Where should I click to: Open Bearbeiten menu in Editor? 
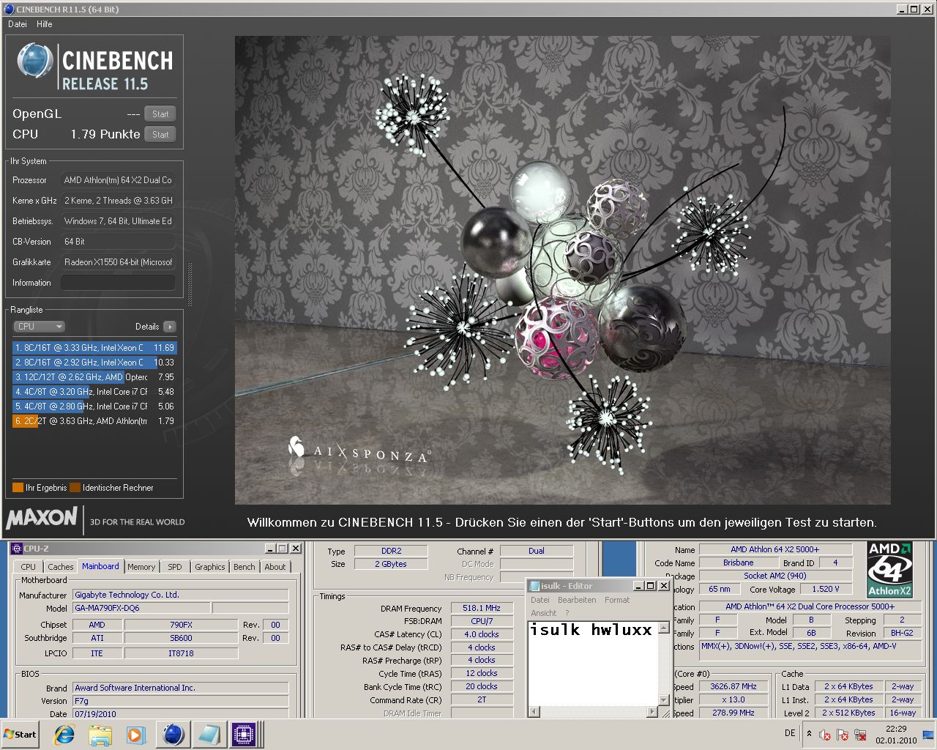577,600
